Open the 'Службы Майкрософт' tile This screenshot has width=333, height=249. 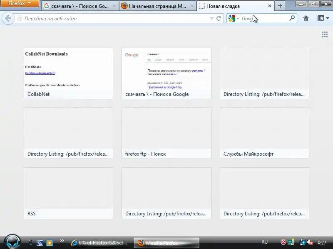264,133
